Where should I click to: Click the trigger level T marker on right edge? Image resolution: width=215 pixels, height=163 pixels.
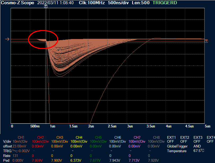(207, 41)
